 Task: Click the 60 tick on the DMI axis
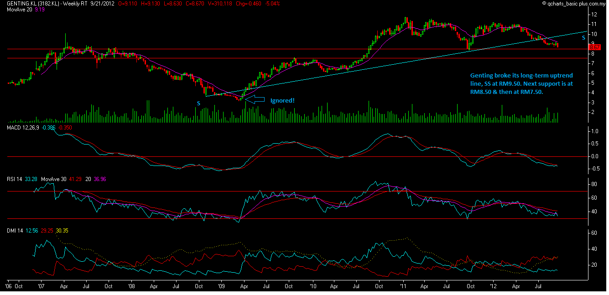pyautogui.click(x=595, y=233)
